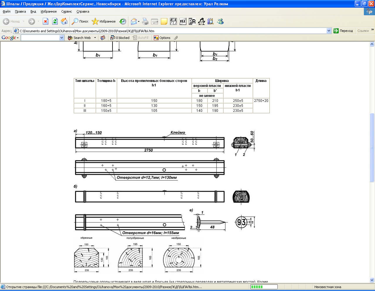Click 'Отверстия d=12,7мм; l=130мм' label
This screenshot has width=375, height=291.
[147, 177]
